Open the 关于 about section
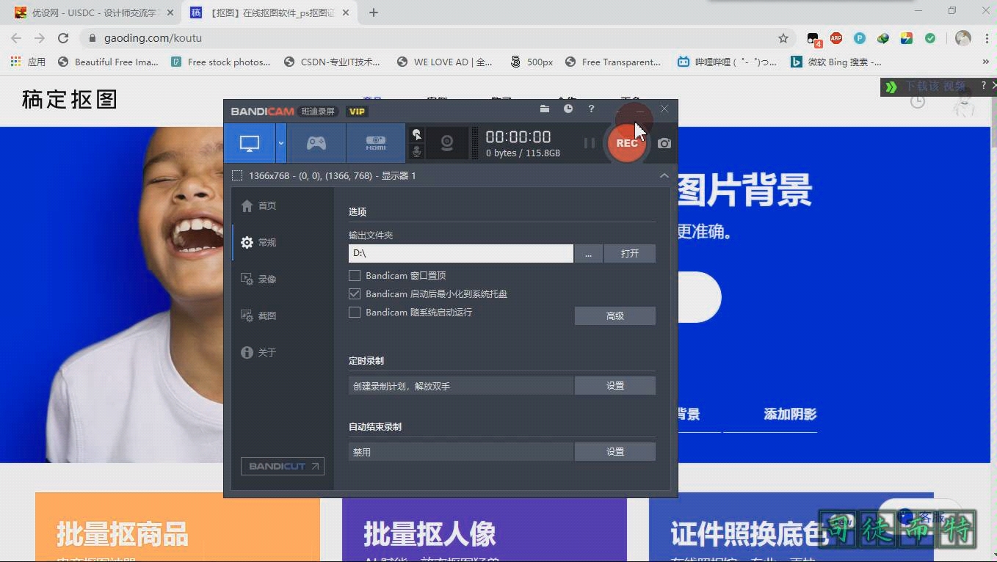Screen dimensions: 997x562 click(x=259, y=353)
